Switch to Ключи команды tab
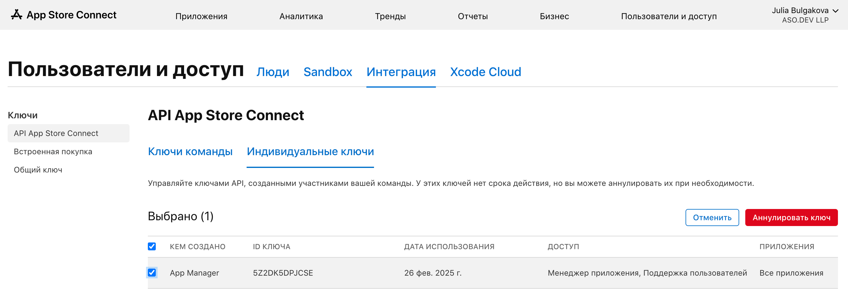 (x=190, y=151)
